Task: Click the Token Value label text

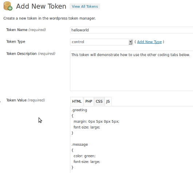Action: [x=16, y=100]
